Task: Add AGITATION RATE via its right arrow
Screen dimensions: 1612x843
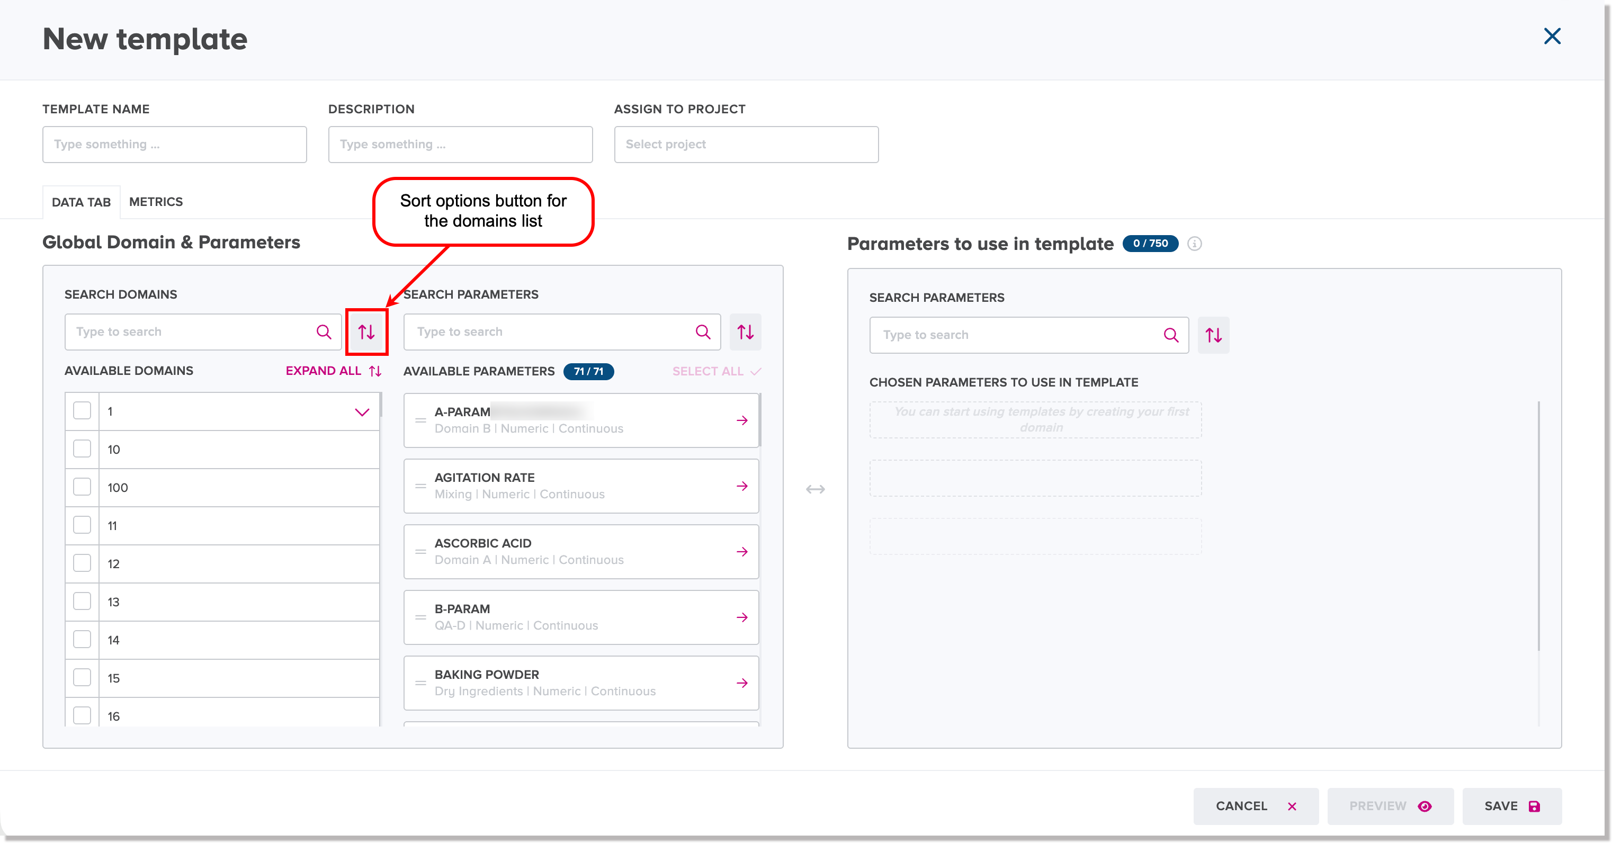Action: point(742,486)
